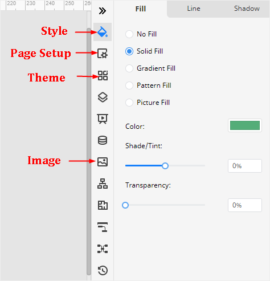This screenshot has width=270, height=281.
Task: Open the Page Setup panel icon
Action: pyautogui.click(x=103, y=53)
